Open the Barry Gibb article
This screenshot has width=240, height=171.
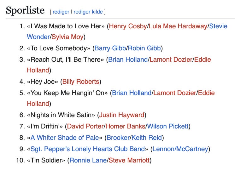pos(110,48)
